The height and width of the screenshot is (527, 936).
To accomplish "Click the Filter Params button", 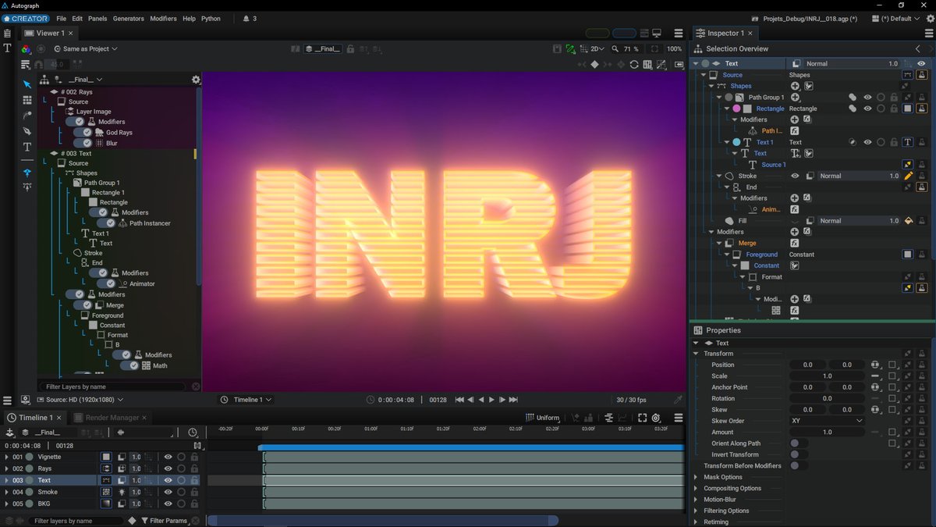I will click(163, 521).
